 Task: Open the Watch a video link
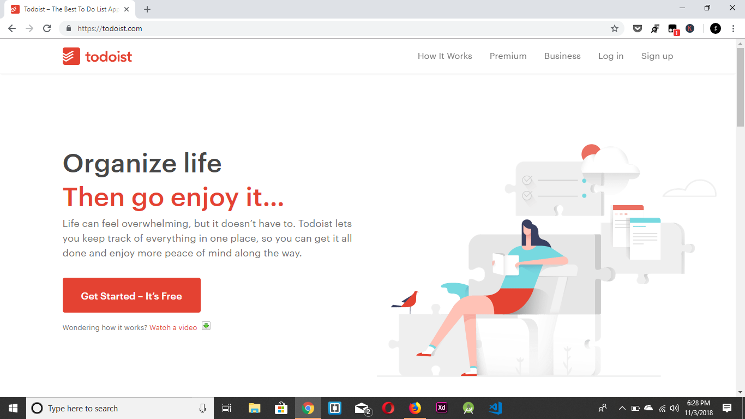pos(173,328)
